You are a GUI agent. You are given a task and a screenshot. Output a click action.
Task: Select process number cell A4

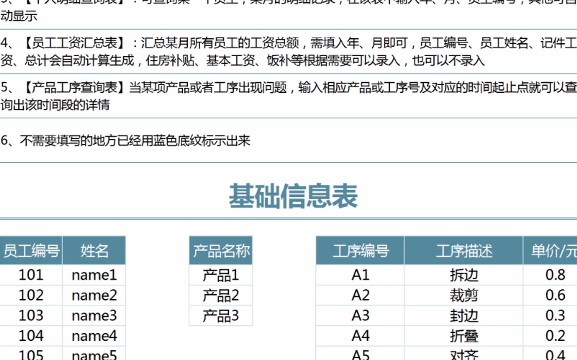pyautogui.click(x=360, y=336)
